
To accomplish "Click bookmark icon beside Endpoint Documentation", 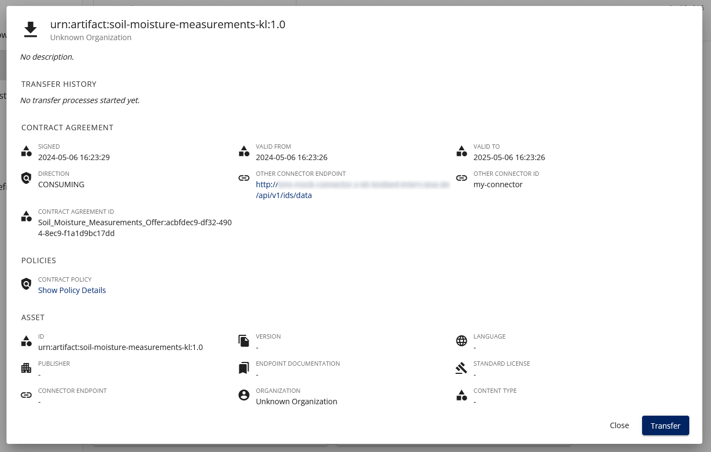I will click(x=244, y=368).
